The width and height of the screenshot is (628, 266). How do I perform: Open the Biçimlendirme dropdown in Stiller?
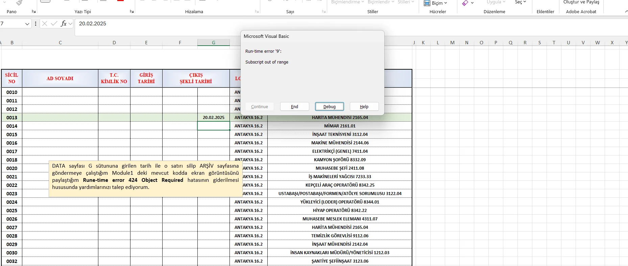click(347, 2)
